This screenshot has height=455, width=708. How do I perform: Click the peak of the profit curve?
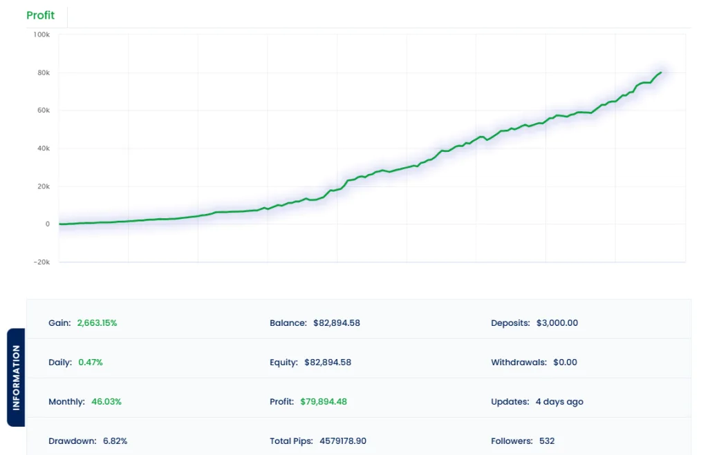coord(660,71)
